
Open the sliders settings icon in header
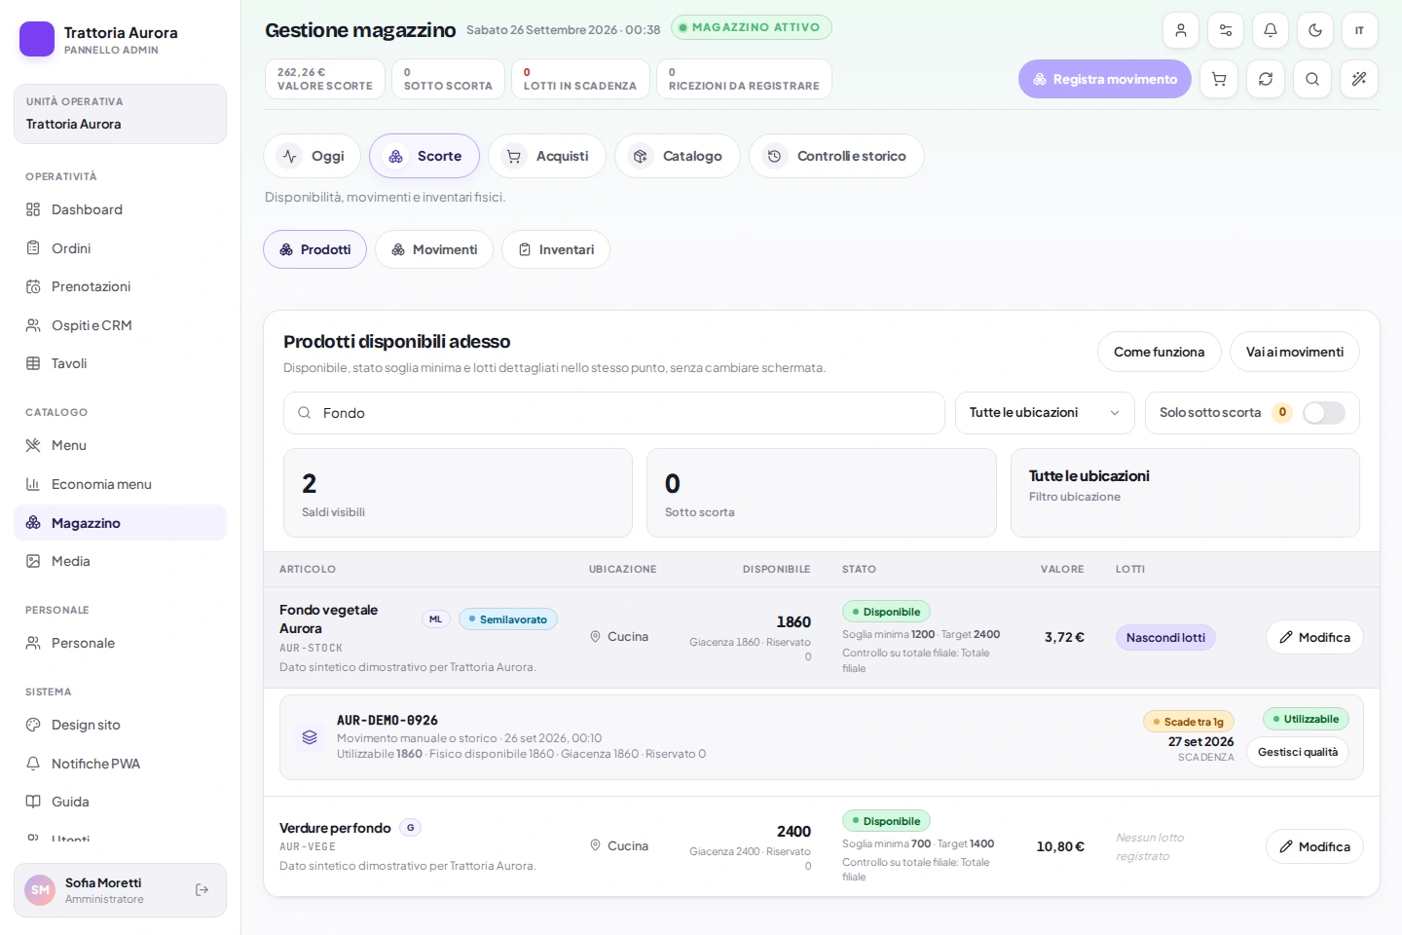coord(1226,30)
